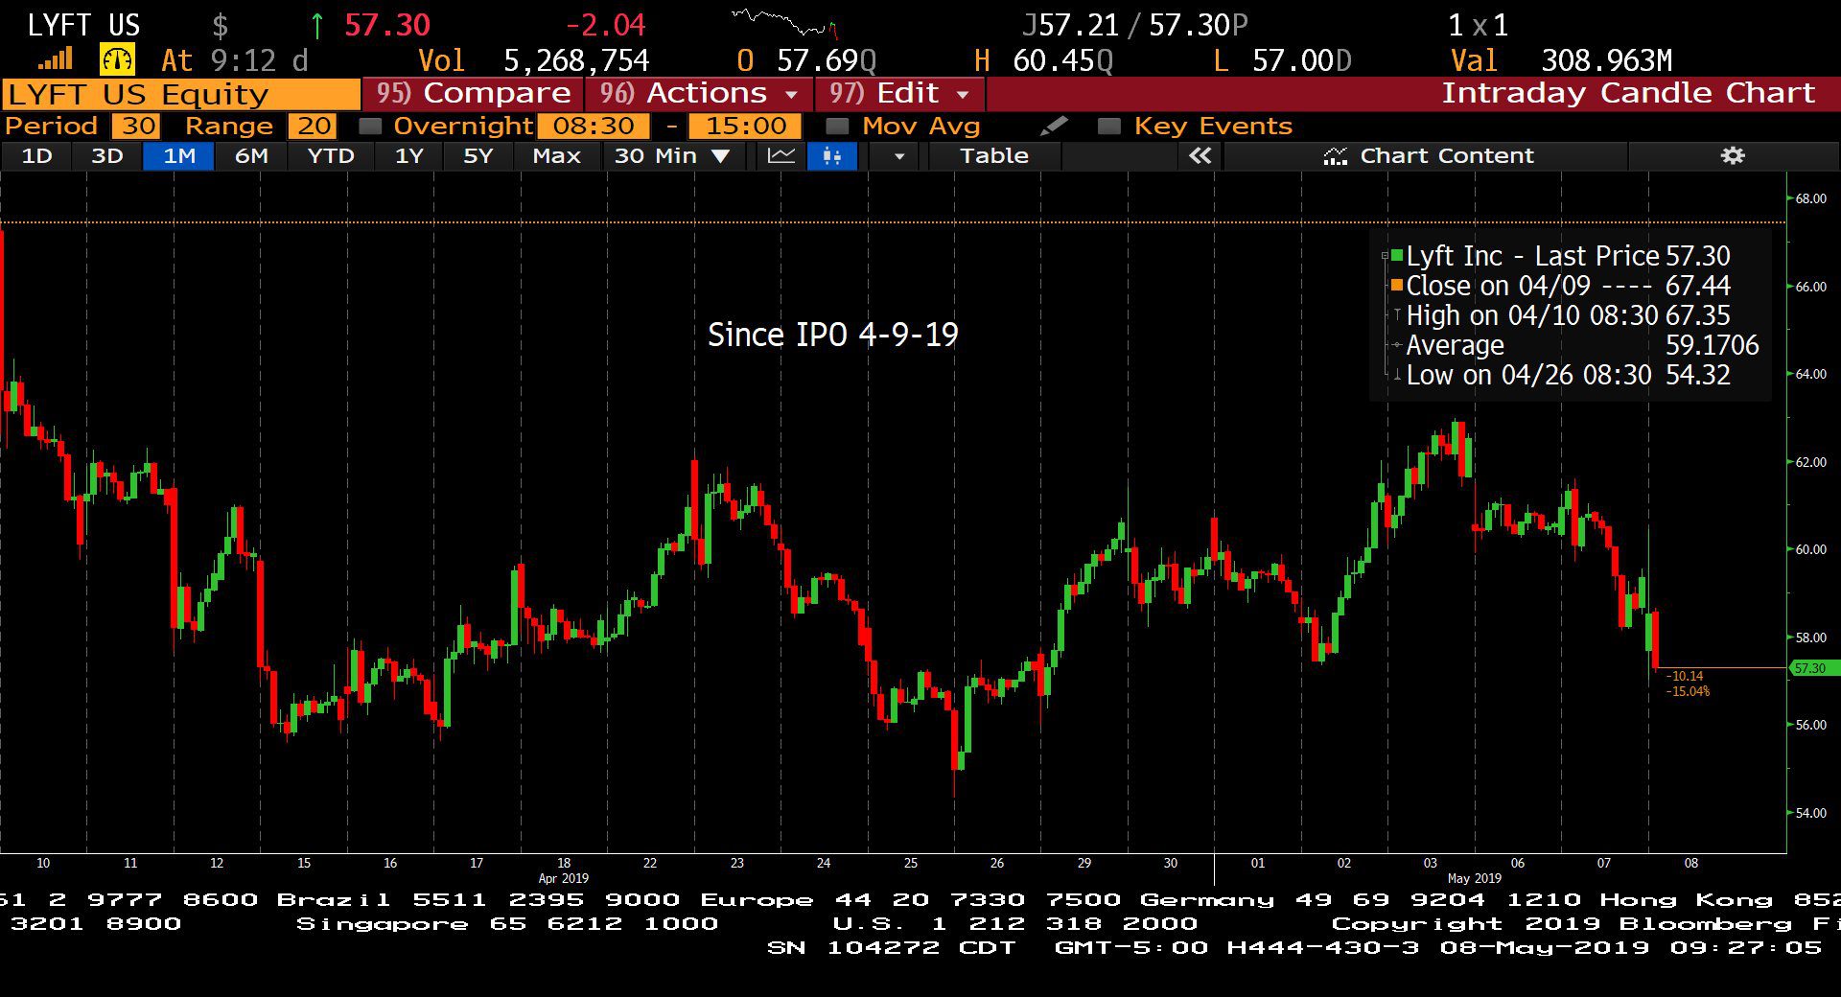The width and height of the screenshot is (1841, 997).
Task: Expand the chart type dropdown arrow
Action: pos(898,156)
